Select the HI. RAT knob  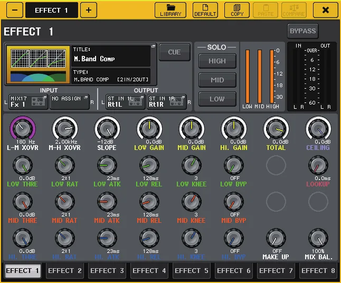65,238
